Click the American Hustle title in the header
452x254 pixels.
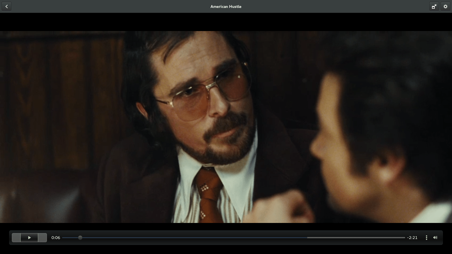226,6
